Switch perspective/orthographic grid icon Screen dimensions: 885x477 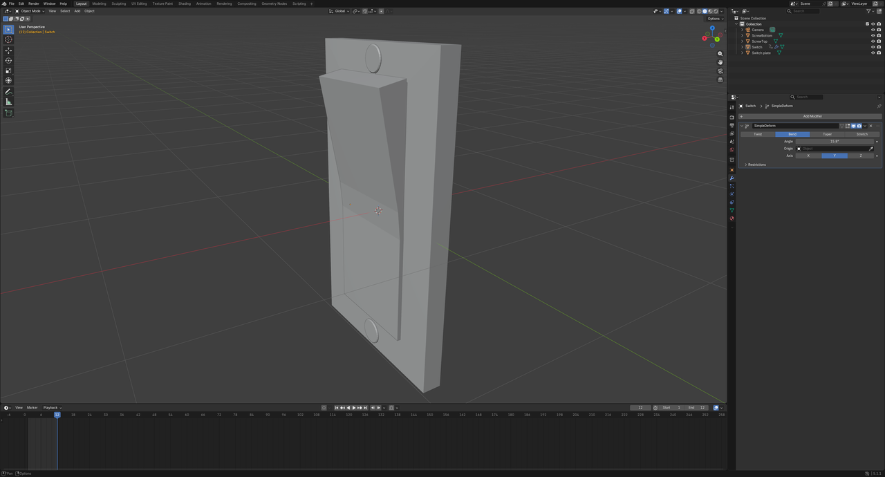point(720,79)
